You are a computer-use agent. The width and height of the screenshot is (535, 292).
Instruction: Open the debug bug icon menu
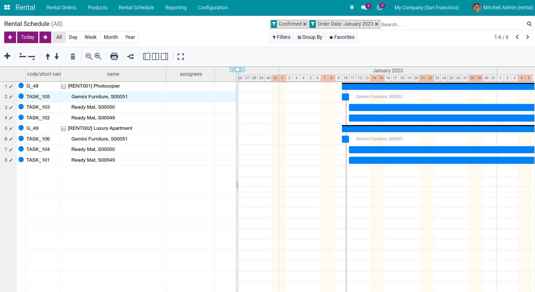(352, 8)
